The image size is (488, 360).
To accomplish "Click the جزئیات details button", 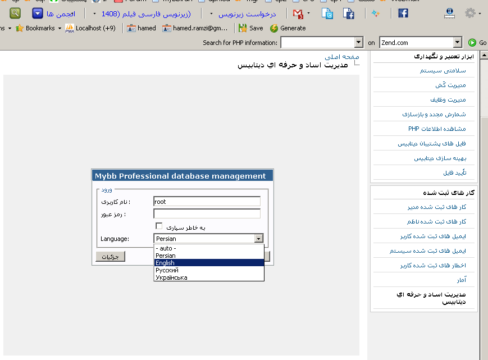I will (110, 257).
